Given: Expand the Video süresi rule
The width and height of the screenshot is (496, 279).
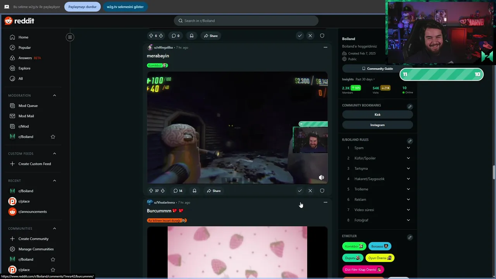Looking at the screenshot, I should pyautogui.click(x=408, y=210).
